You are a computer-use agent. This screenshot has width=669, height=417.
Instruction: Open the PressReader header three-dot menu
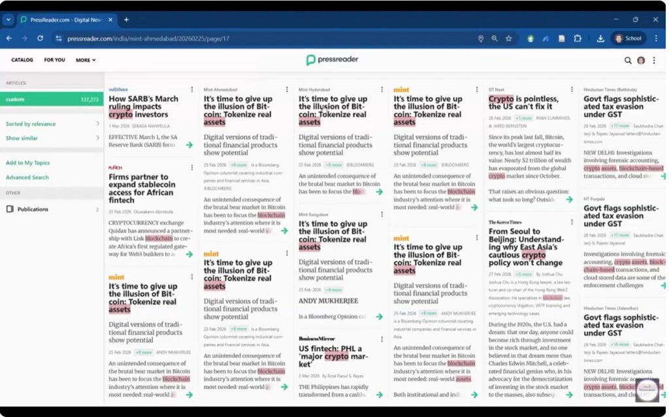click(x=654, y=60)
